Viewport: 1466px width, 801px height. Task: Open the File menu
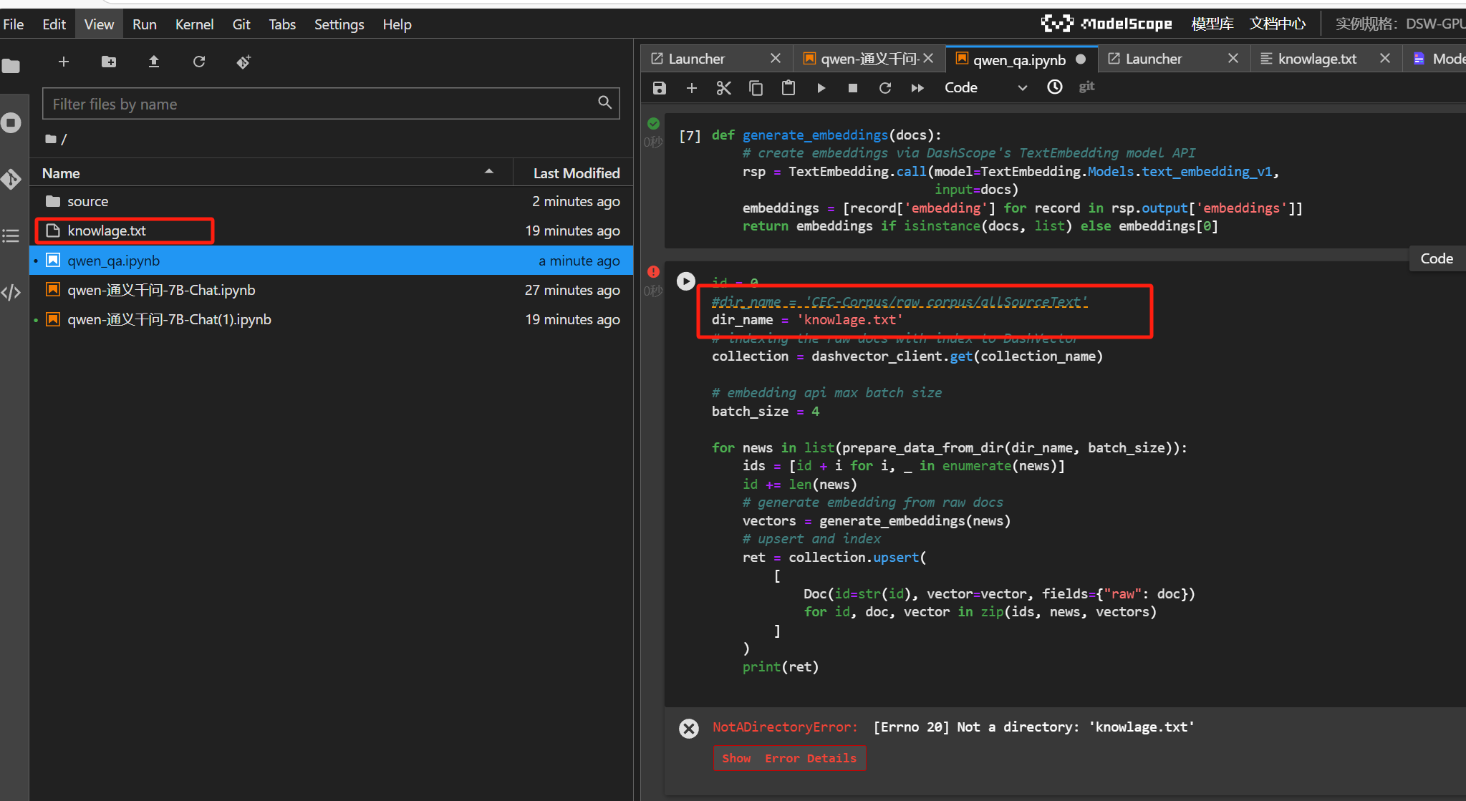(x=14, y=24)
